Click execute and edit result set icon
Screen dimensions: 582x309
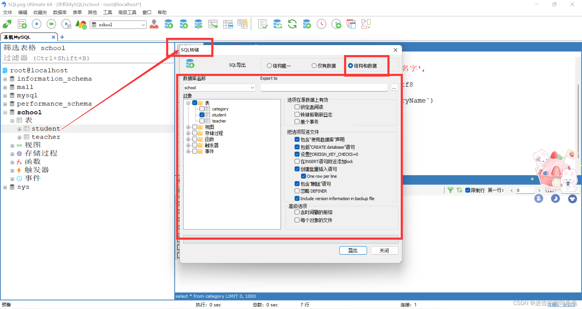tap(66, 24)
